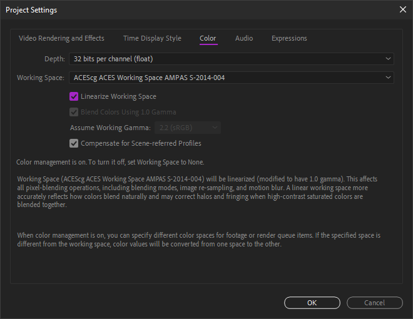Viewport: 413px width, 319px height.
Task: Select the Color tab
Action: pos(208,38)
